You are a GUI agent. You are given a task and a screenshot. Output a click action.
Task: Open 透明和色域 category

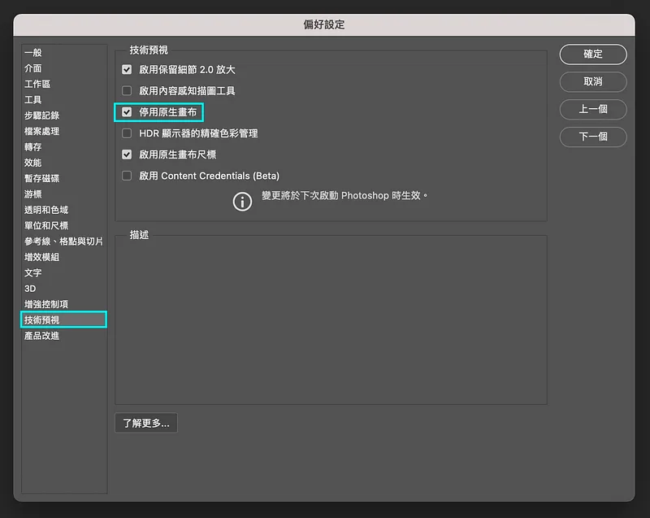(x=64, y=210)
